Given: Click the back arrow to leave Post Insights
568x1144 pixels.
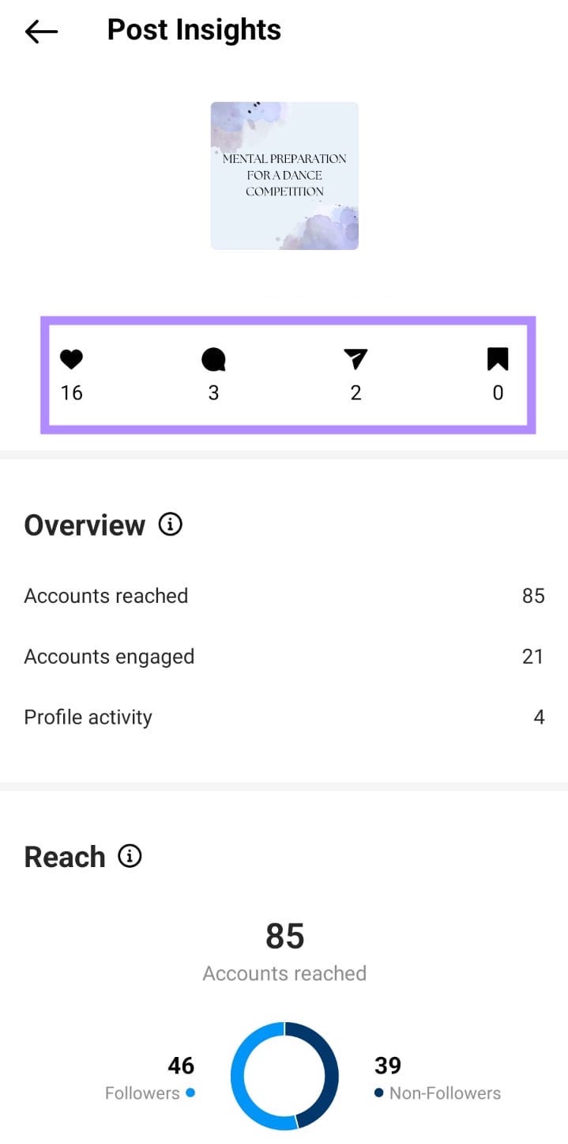Looking at the screenshot, I should click(40, 31).
